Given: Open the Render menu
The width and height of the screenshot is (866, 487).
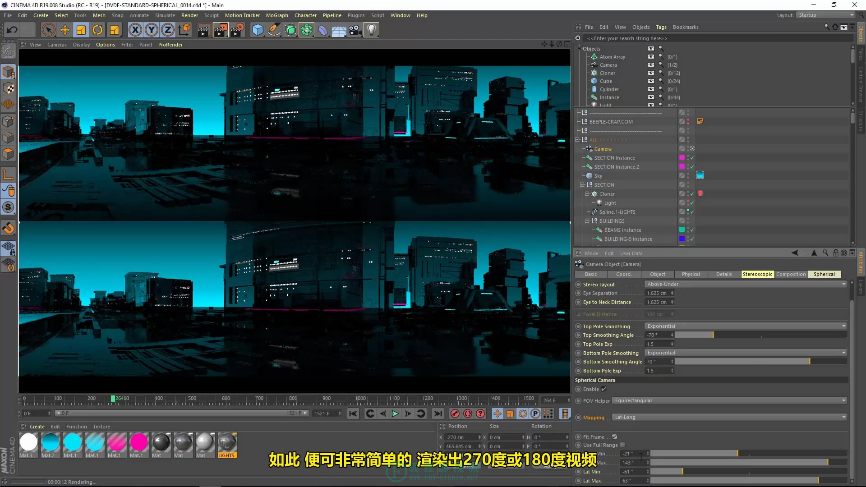Looking at the screenshot, I should pos(189,15).
